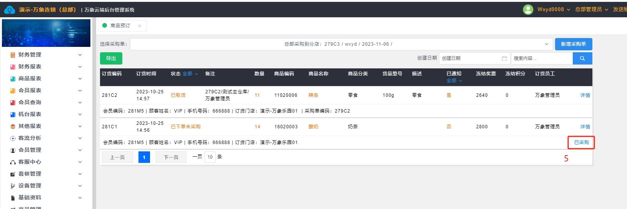Open the 总部管理员 role dropdown
This screenshot has height=209, width=627.
[x=591, y=10]
